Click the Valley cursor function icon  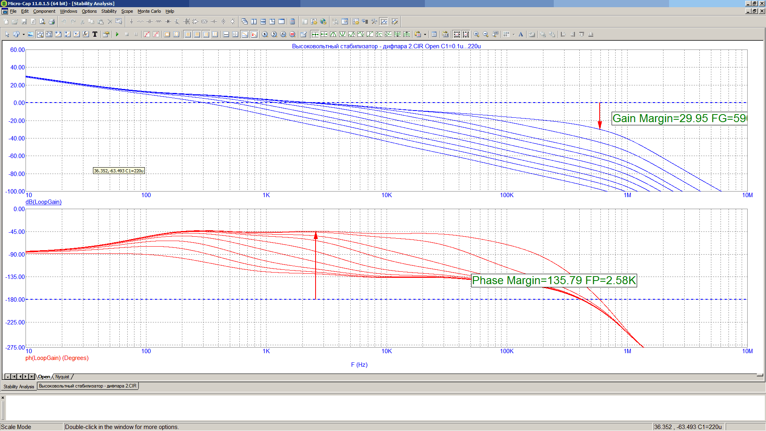(x=342, y=34)
